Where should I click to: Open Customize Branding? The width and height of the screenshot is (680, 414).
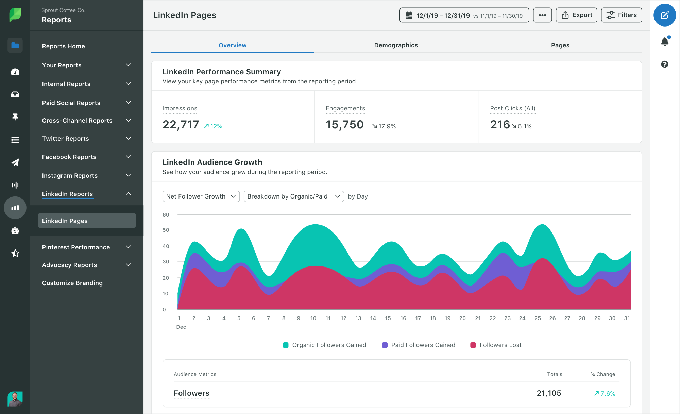point(72,283)
